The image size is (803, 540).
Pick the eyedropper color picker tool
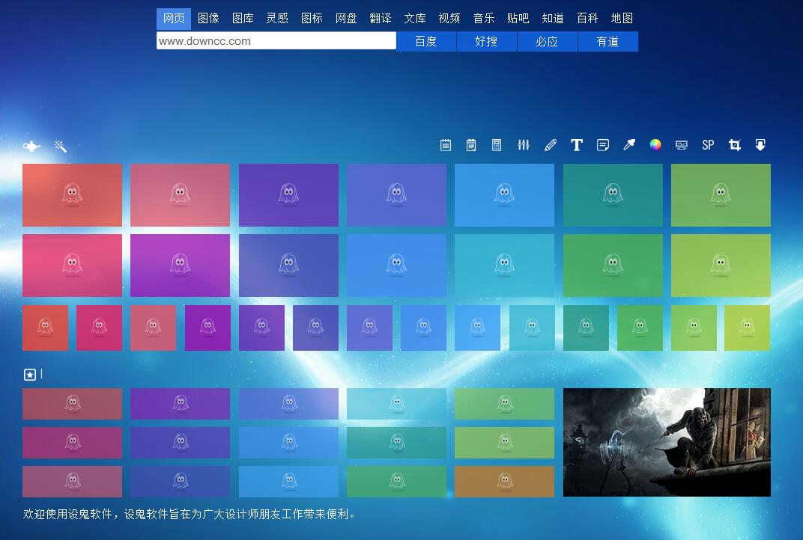click(x=629, y=145)
